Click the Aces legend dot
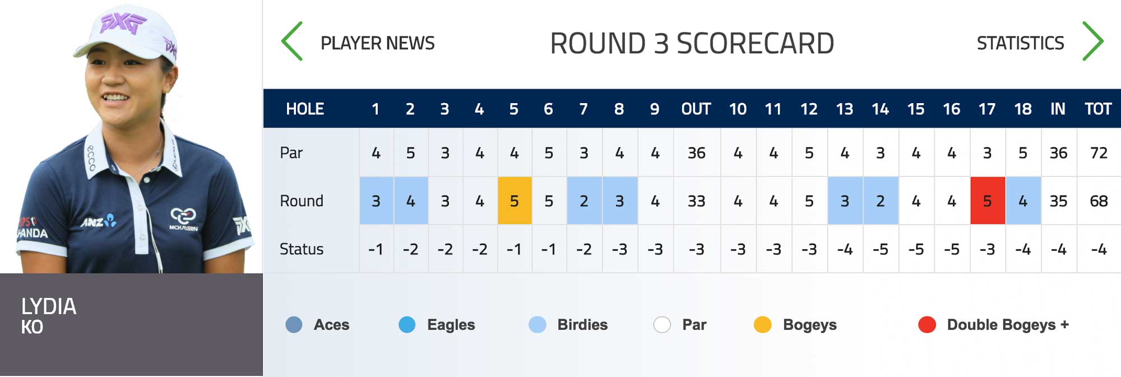Image resolution: width=1121 pixels, height=377 pixels. coord(294,325)
